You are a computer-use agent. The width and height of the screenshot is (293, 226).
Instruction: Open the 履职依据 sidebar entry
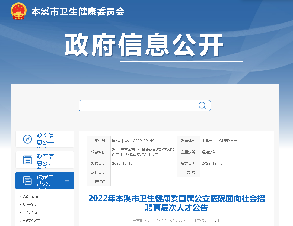31,196
